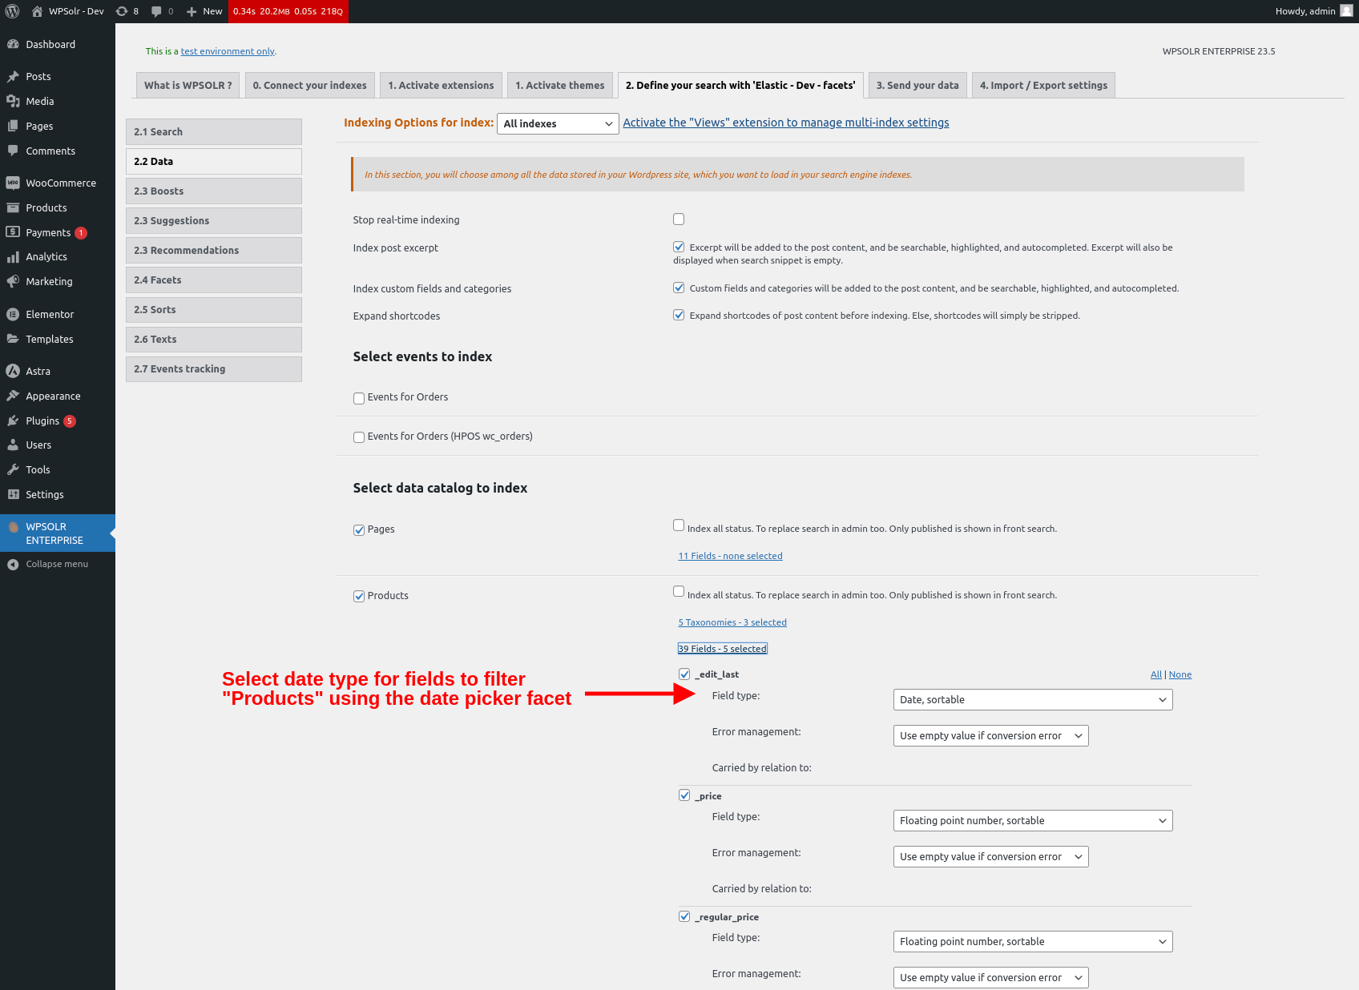The height and width of the screenshot is (990, 1359).
Task: Open the admin user avatar icon
Action: click(x=1346, y=10)
